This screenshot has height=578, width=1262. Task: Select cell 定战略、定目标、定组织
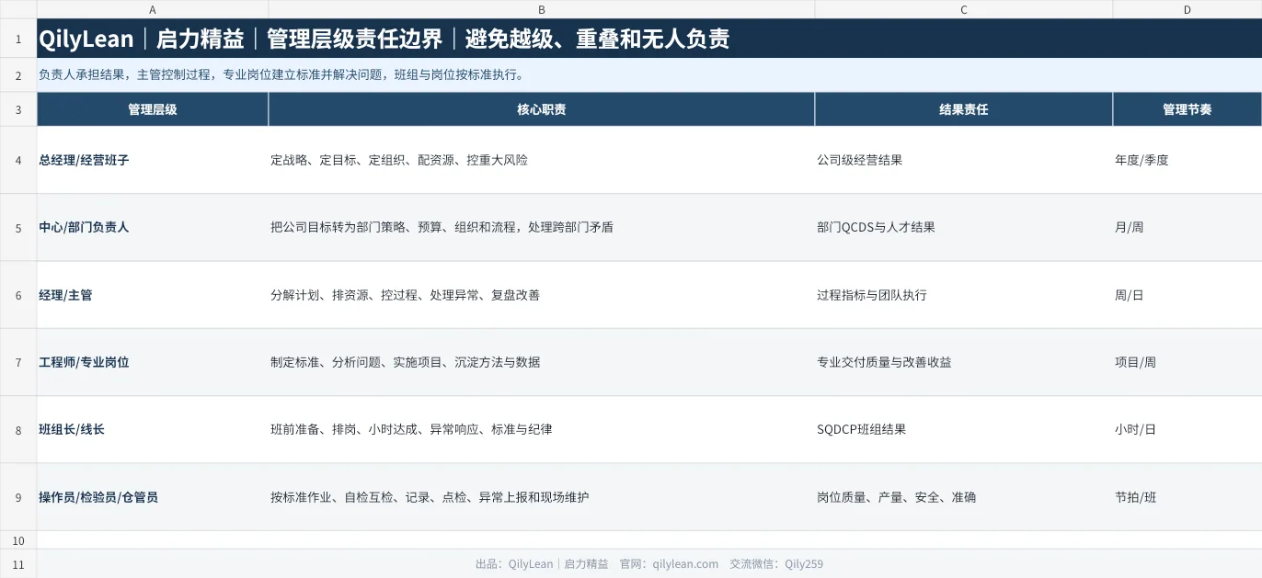pyautogui.click(x=542, y=160)
